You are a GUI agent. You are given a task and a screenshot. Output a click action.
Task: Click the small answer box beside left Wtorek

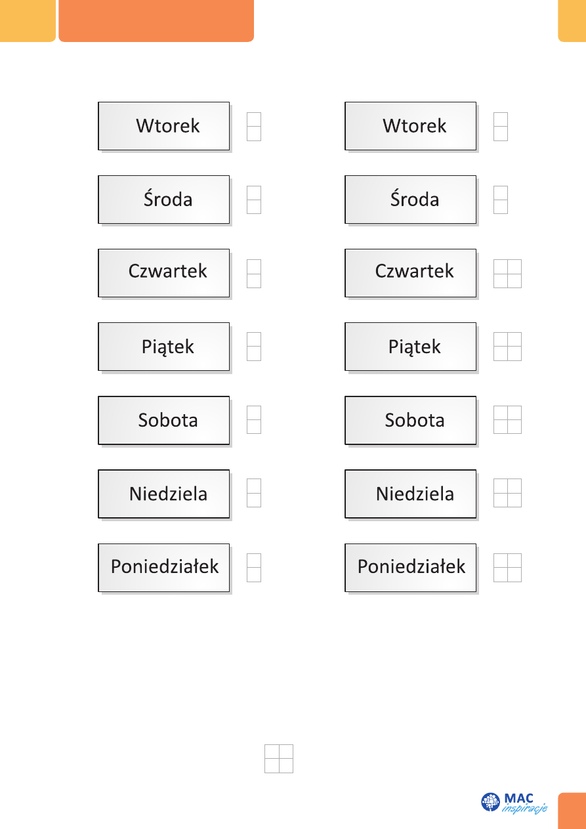pyautogui.click(x=254, y=126)
